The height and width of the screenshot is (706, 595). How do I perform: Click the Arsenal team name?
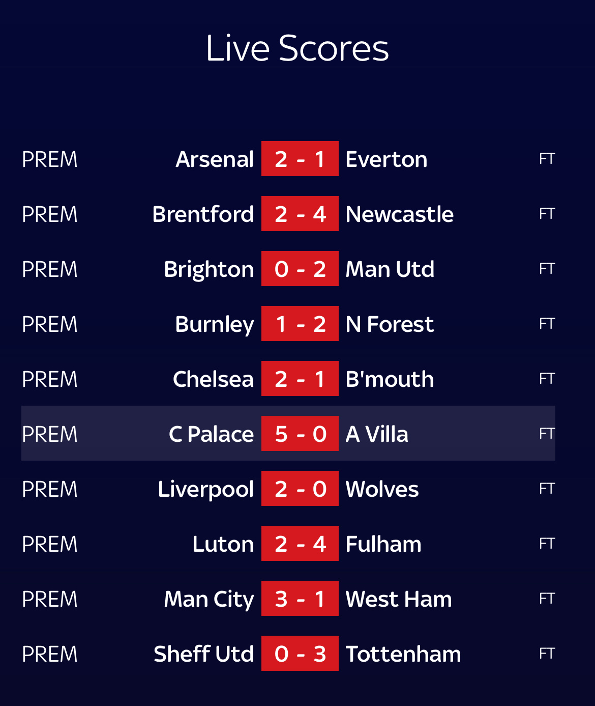click(215, 159)
